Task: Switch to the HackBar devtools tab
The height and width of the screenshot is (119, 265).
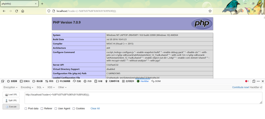Action: point(143,81)
